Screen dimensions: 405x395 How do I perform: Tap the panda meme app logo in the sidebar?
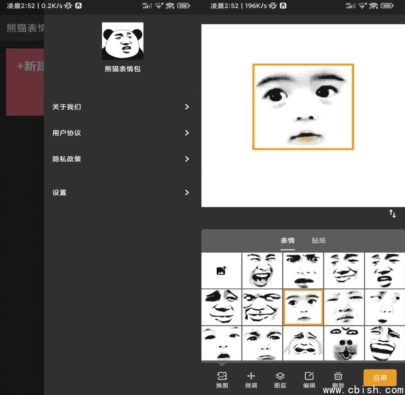tap(122, 41)
